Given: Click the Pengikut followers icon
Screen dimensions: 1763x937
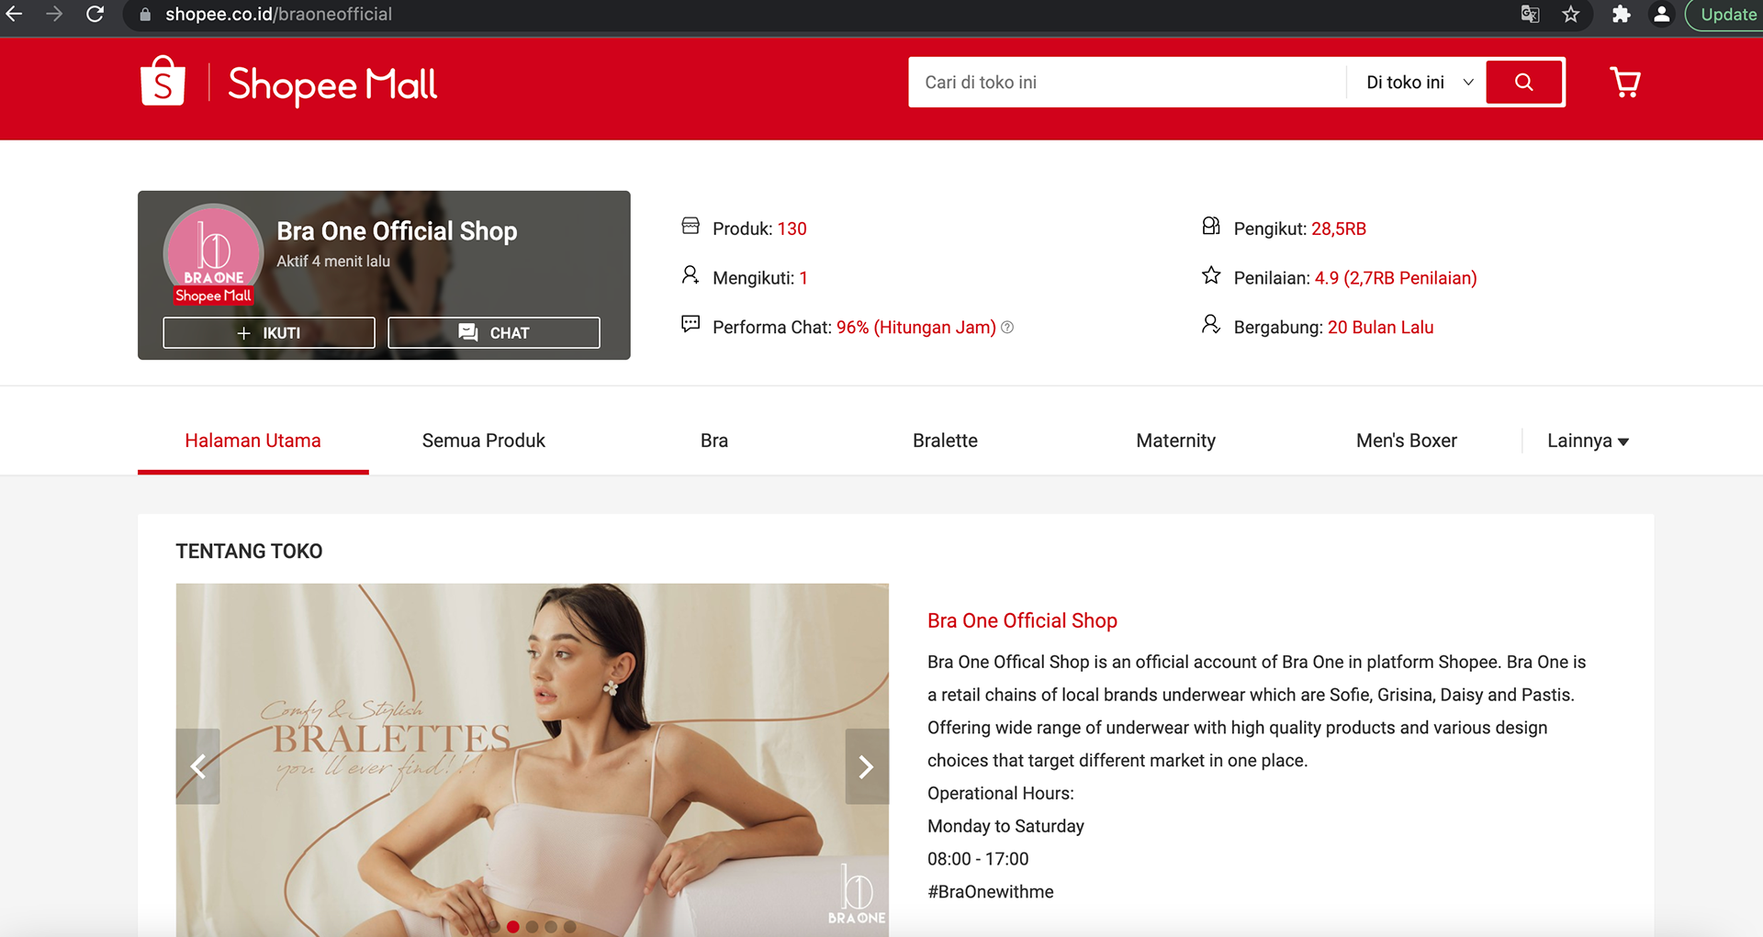Looking at the screenshot, I should tap(1211, 226).
